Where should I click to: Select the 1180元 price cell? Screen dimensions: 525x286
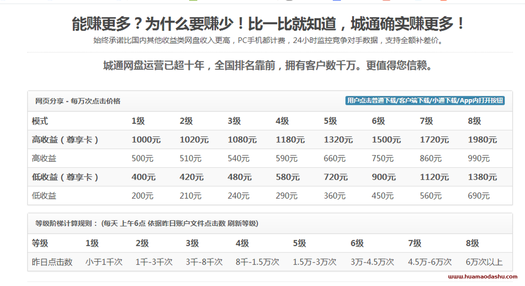click(x=290, y=140)
